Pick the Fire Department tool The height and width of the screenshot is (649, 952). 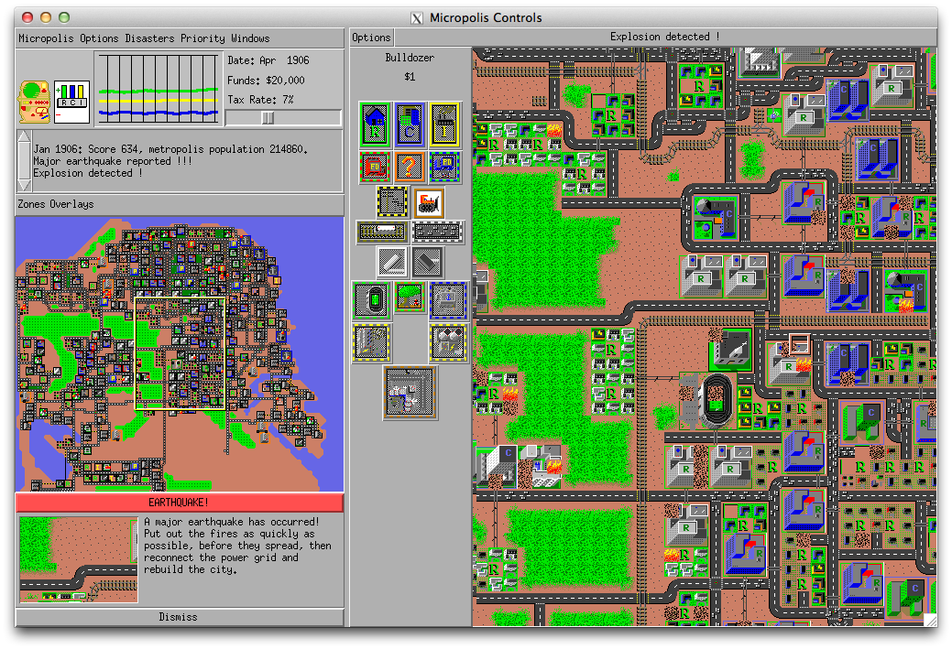point(374,166)
